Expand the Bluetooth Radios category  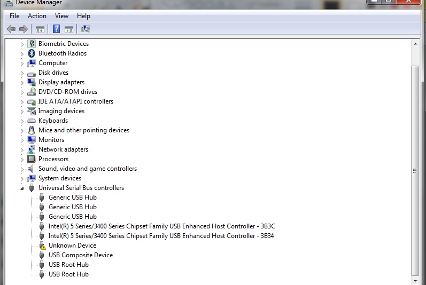pos(22,54)
